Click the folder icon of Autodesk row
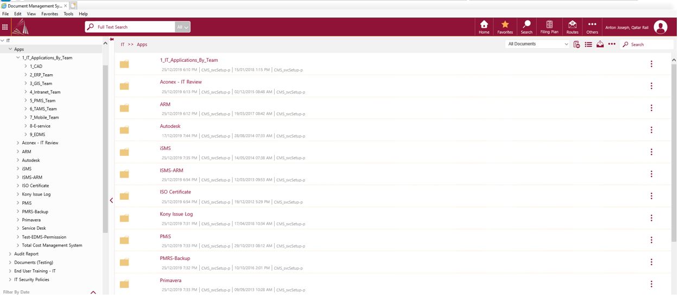679x306 pixels. 124,130
